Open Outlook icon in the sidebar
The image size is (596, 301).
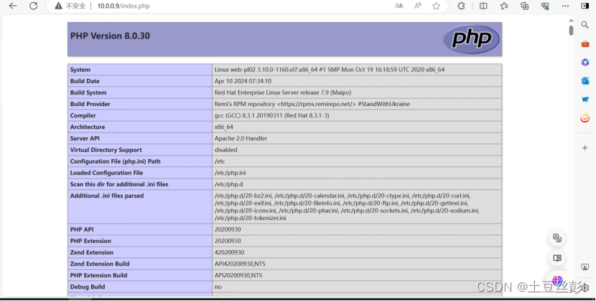(585, 80)
